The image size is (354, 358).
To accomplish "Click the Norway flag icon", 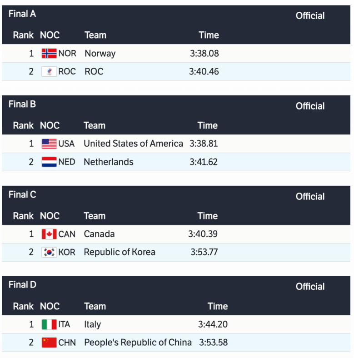I will point(49,54).
